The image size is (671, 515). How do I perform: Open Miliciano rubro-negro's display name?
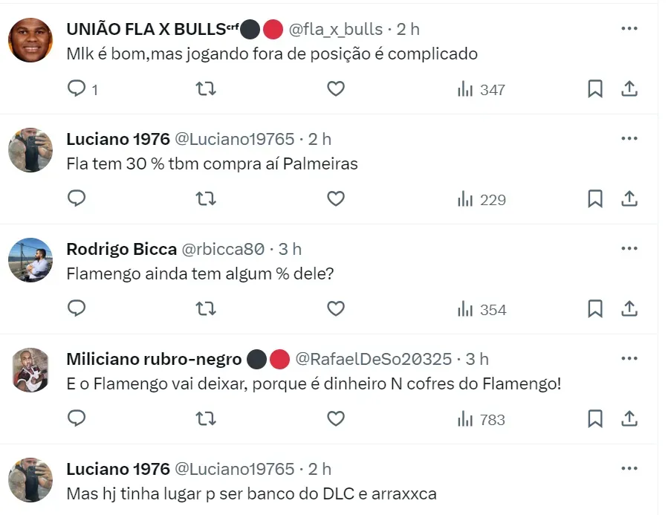point(154,359)
